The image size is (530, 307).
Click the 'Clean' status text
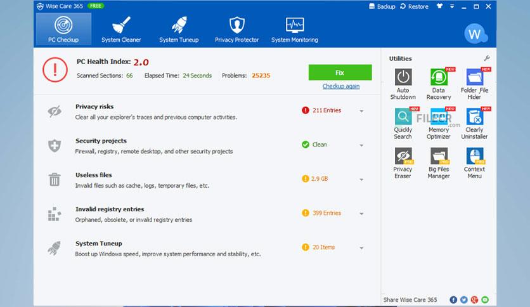320,145
